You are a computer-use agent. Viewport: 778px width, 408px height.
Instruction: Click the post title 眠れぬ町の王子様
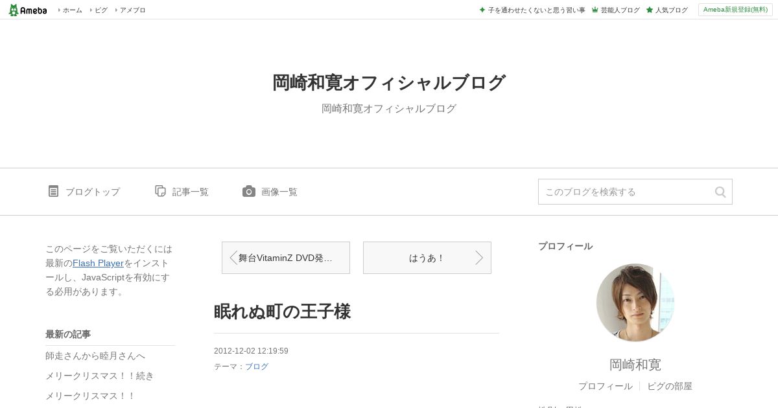282,312
